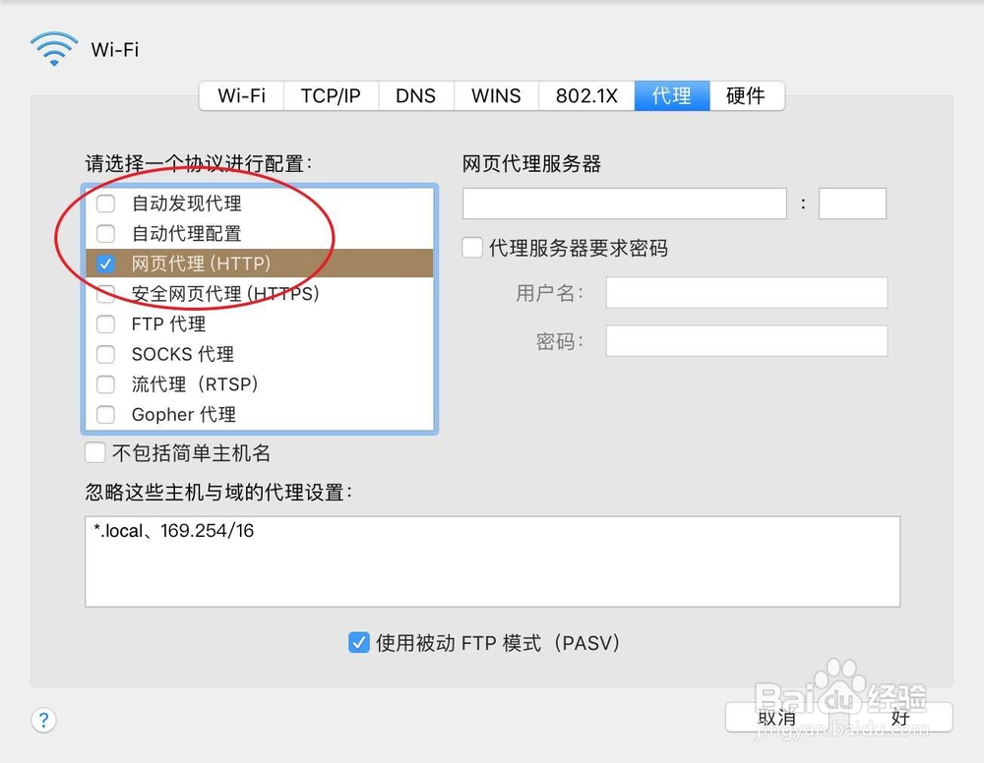Switch to the TCP/IP tab

[x=331, y=95]
